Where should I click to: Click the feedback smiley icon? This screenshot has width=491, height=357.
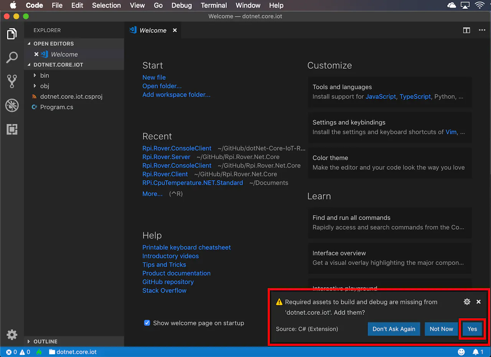(x=461, y=352)
